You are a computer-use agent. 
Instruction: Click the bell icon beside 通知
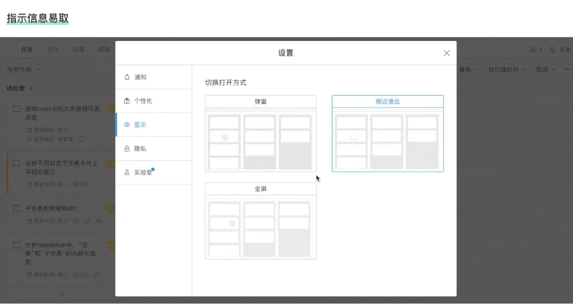click(127, 77)
